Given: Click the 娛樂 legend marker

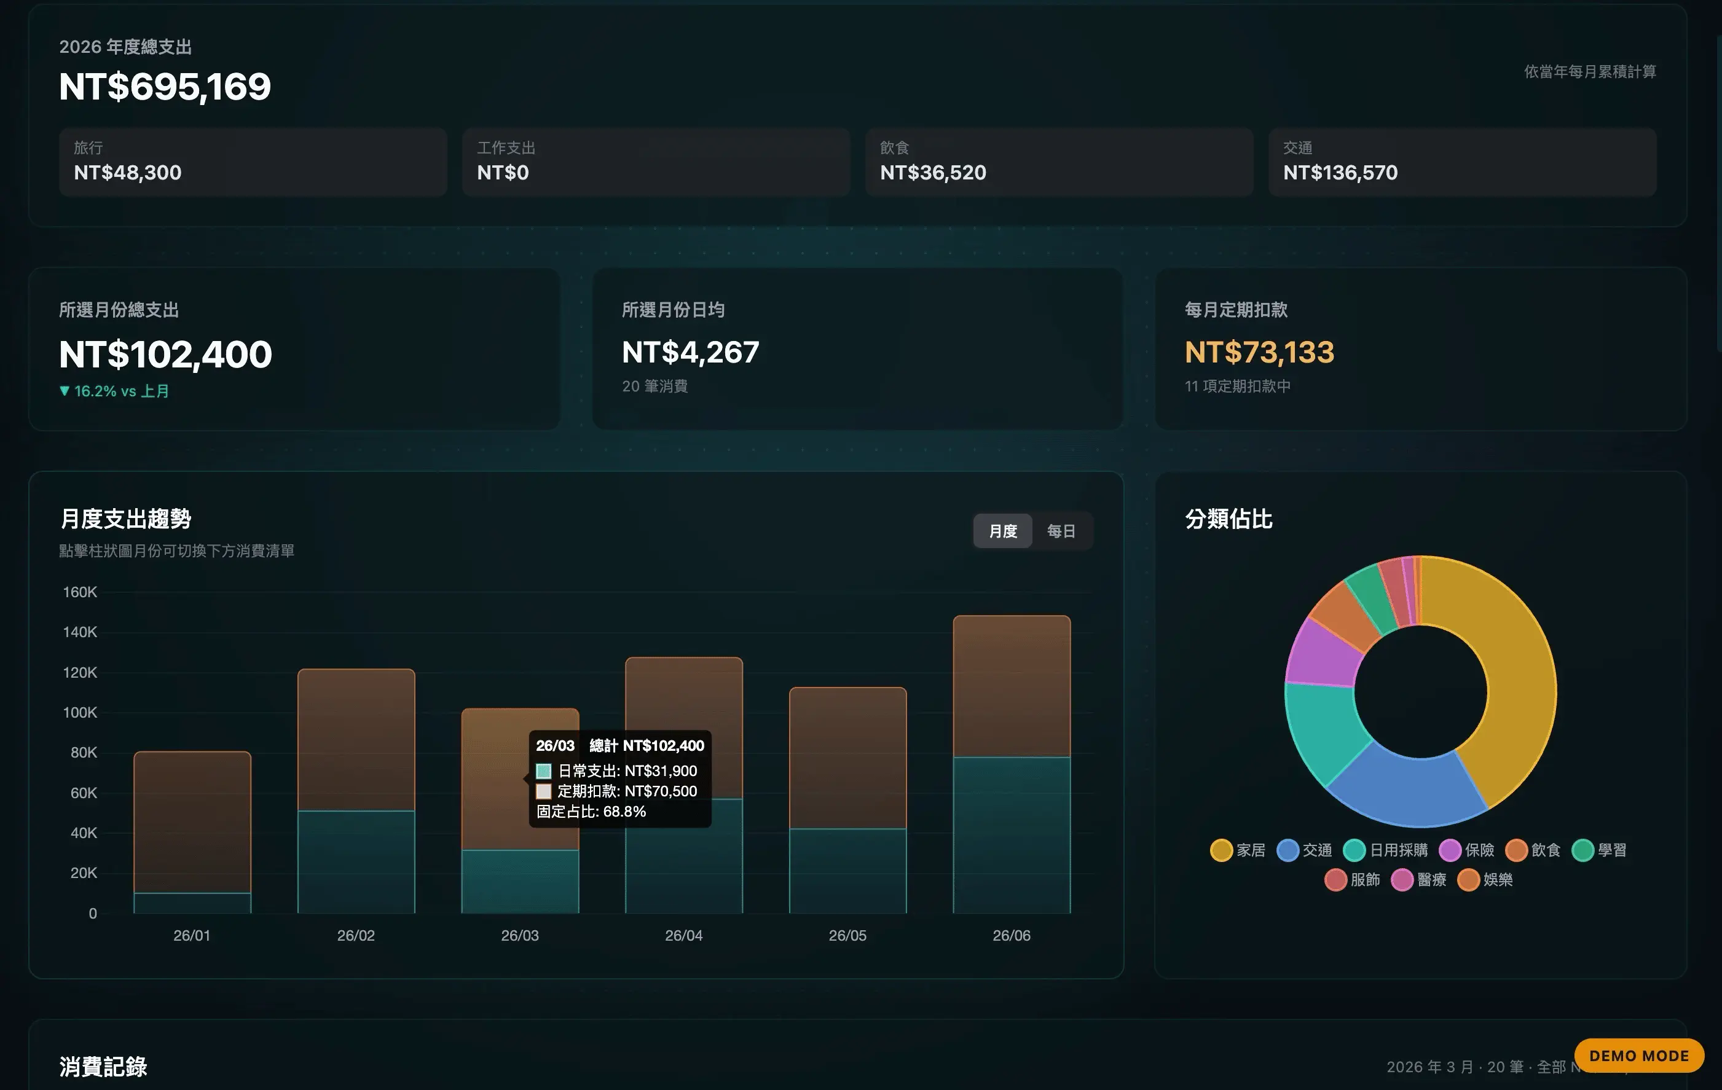Looking at the screenshot, I should click(x=1468, y=880).
